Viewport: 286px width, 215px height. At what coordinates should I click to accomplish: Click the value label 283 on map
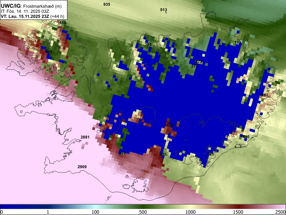pyautogui.click(x=194, y=66)
